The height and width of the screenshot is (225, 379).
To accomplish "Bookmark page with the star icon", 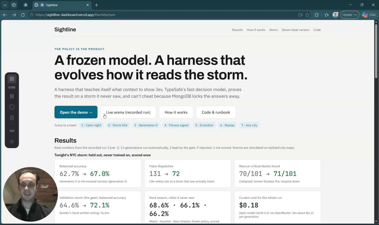I will point(307,15).
